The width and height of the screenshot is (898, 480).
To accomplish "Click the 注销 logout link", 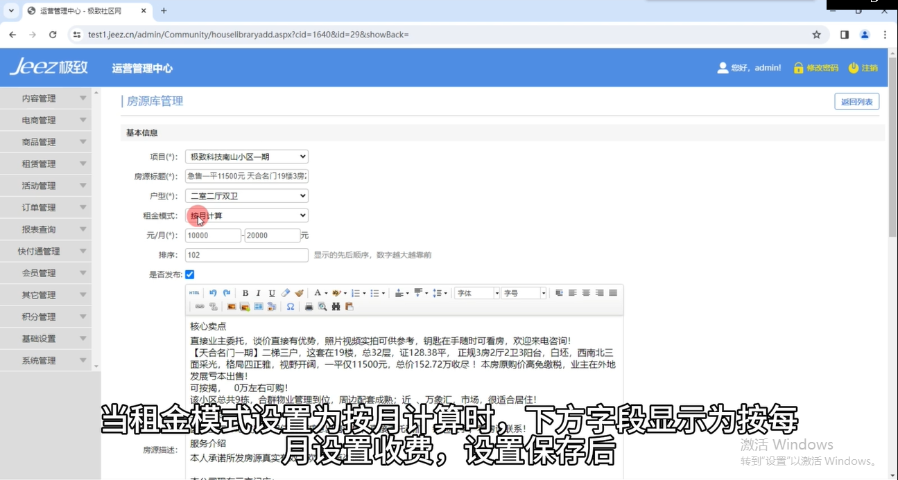I will coord(863,68).
